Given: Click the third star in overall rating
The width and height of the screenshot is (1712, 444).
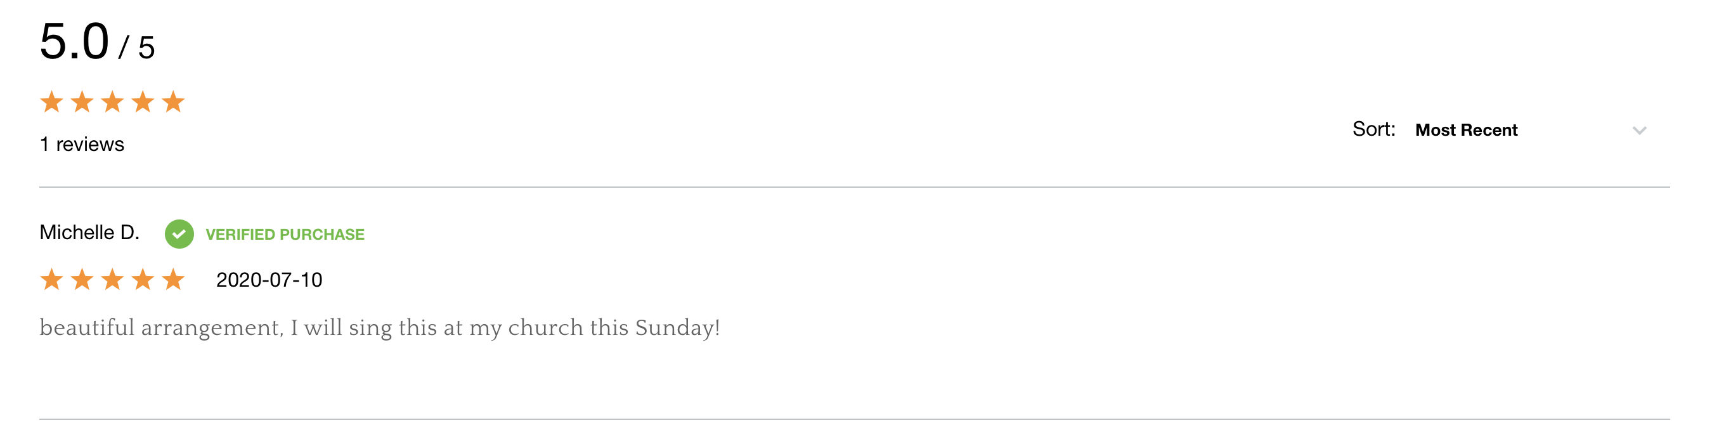Looking at the screenshot, I should tap(112, 101).
